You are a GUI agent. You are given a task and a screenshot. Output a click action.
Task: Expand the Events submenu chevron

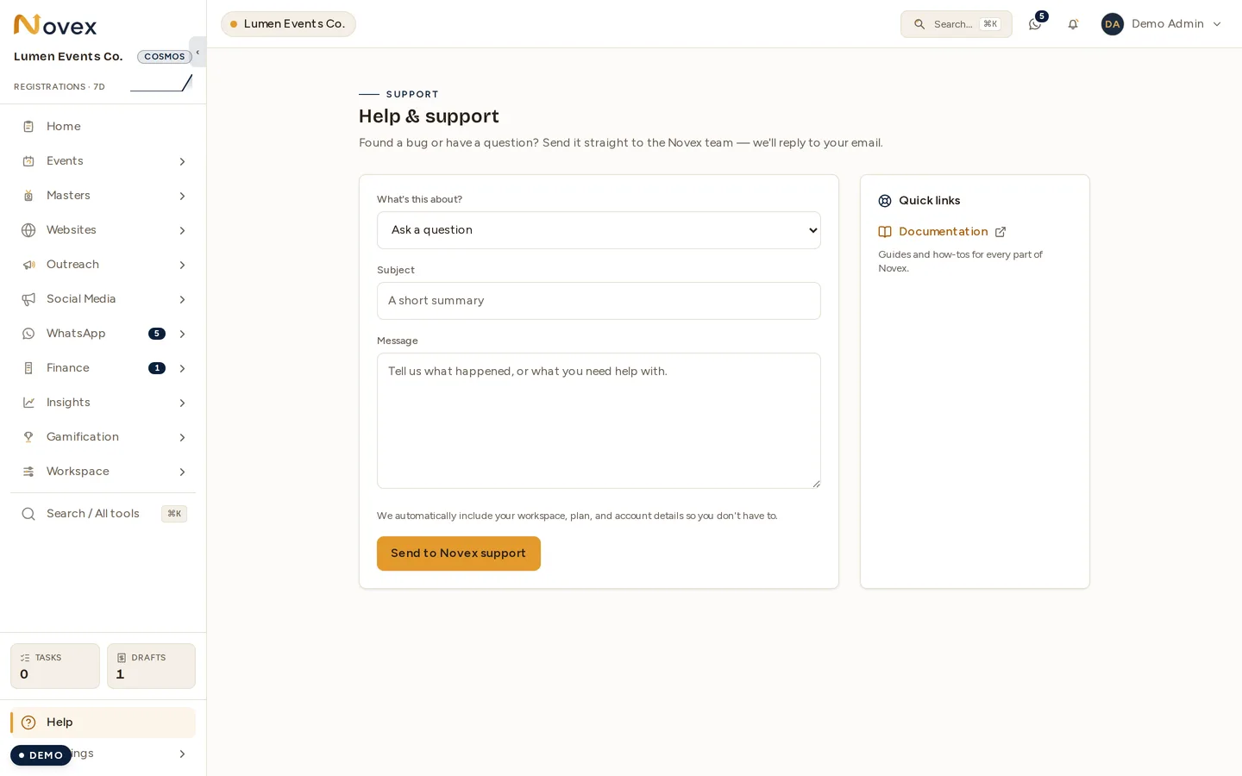click(182, 161)
